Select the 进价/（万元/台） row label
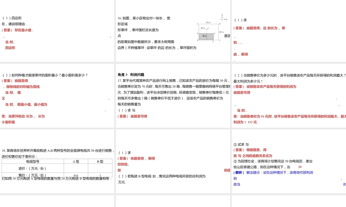The width and height of the screenshot is (346, 207). click(33, 168)
